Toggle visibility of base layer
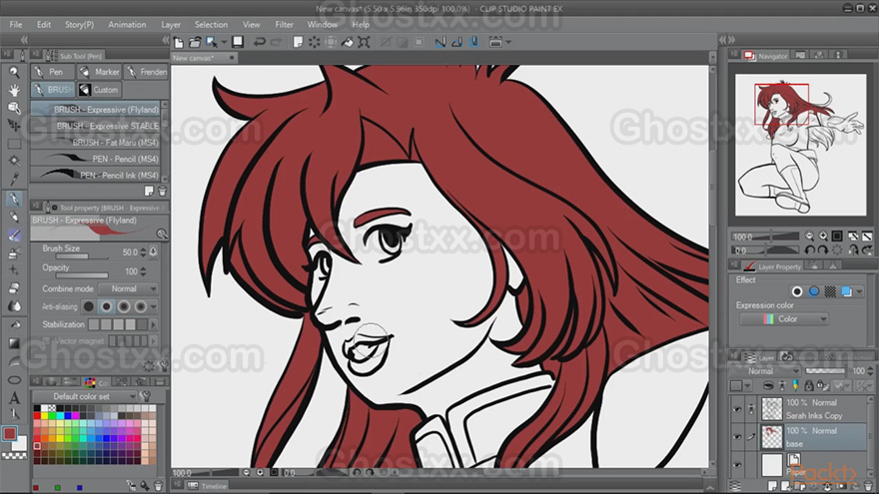 coord(737,437)
